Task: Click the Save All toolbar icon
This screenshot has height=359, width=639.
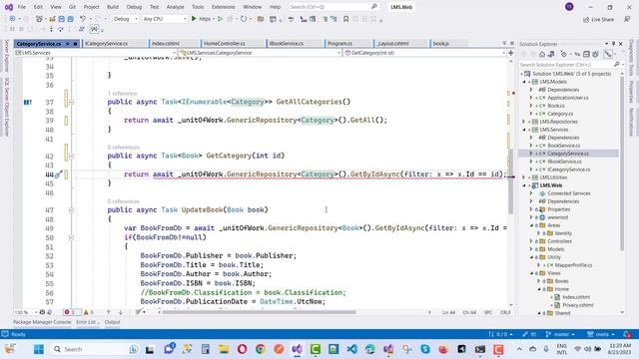Action: pyautogui.click(x=70, y=19)
